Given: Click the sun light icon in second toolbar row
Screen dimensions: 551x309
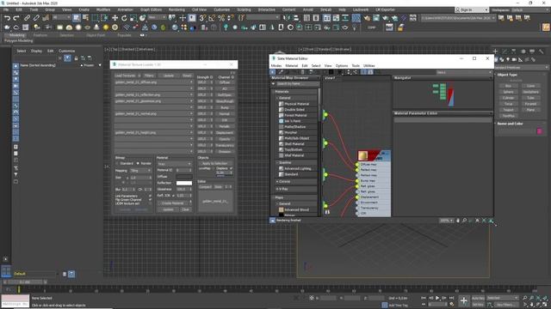Looking at the screenshot, I should (106, 27).
